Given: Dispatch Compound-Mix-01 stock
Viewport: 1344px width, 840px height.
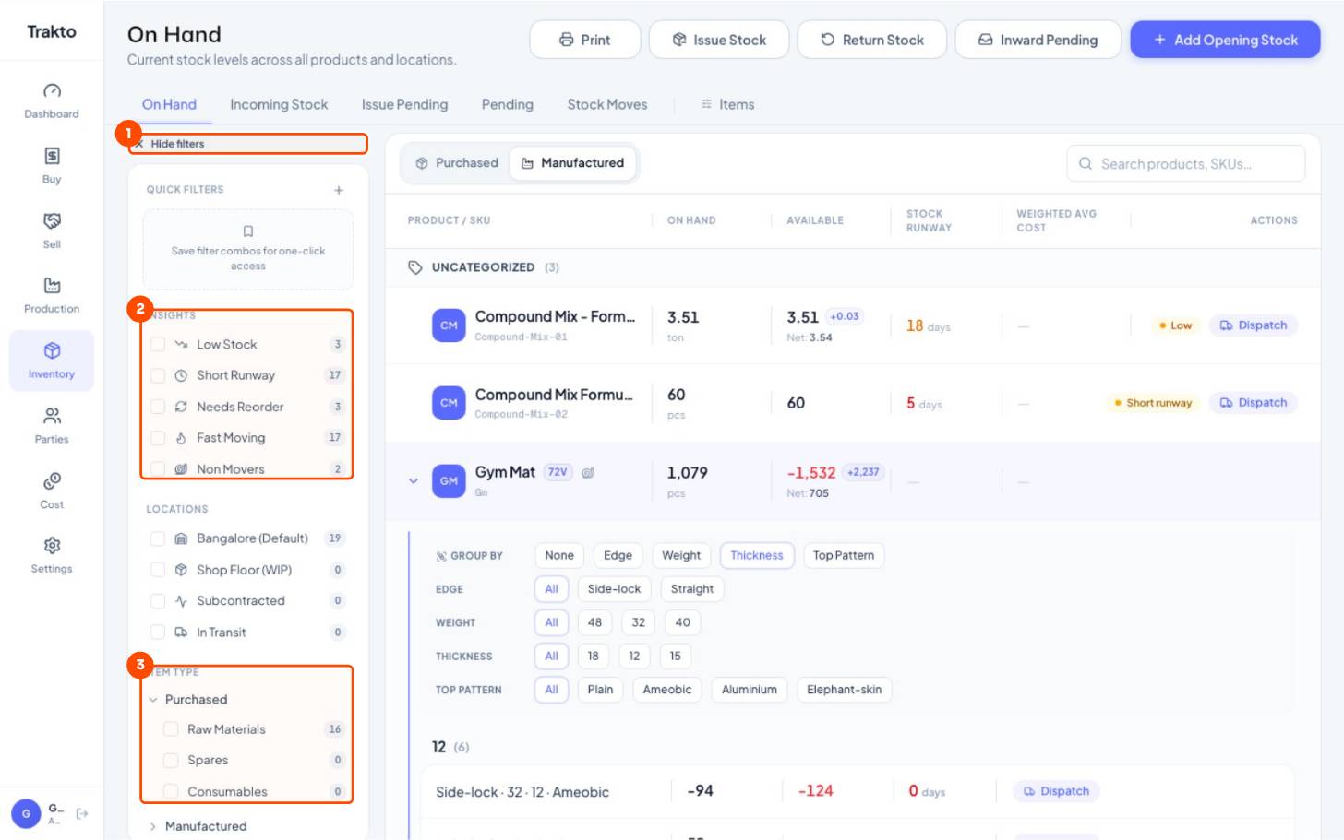Looking at the screenshot, I should pyautogui.click(x=1253, y=325).
